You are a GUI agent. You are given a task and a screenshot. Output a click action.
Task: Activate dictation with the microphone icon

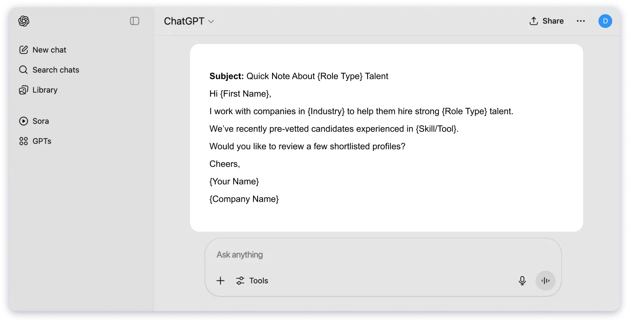coord(522,280)
